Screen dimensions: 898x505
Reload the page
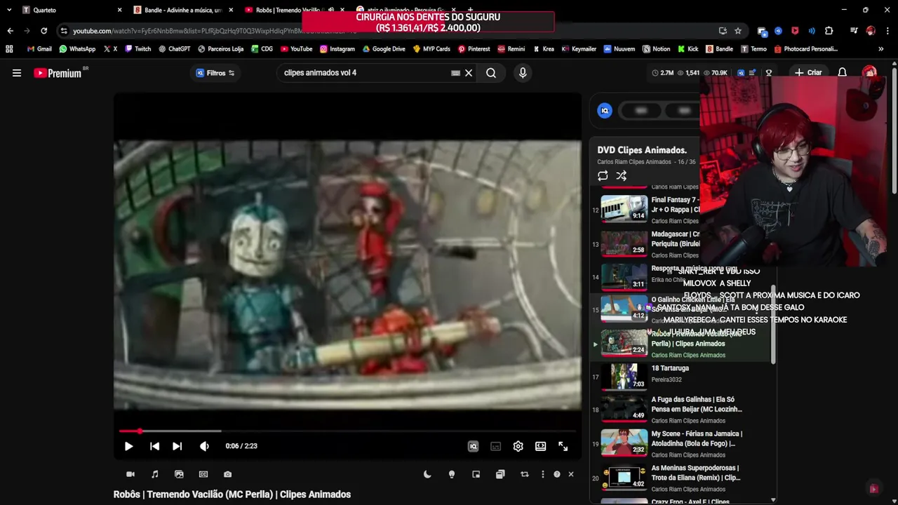[x=43, y=31]
